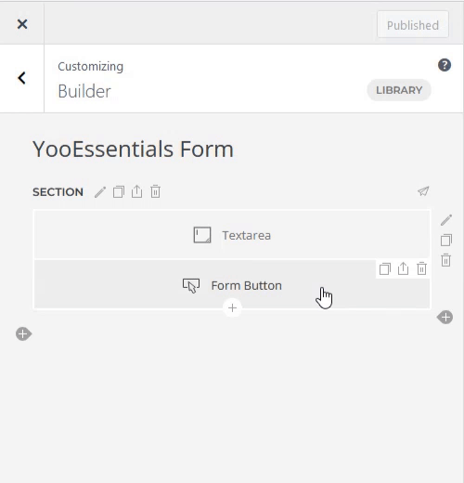The height and width of the screenshot is (483, 464).
Task: Go back from the Builder panel
Action: click(x=21, y=78)
